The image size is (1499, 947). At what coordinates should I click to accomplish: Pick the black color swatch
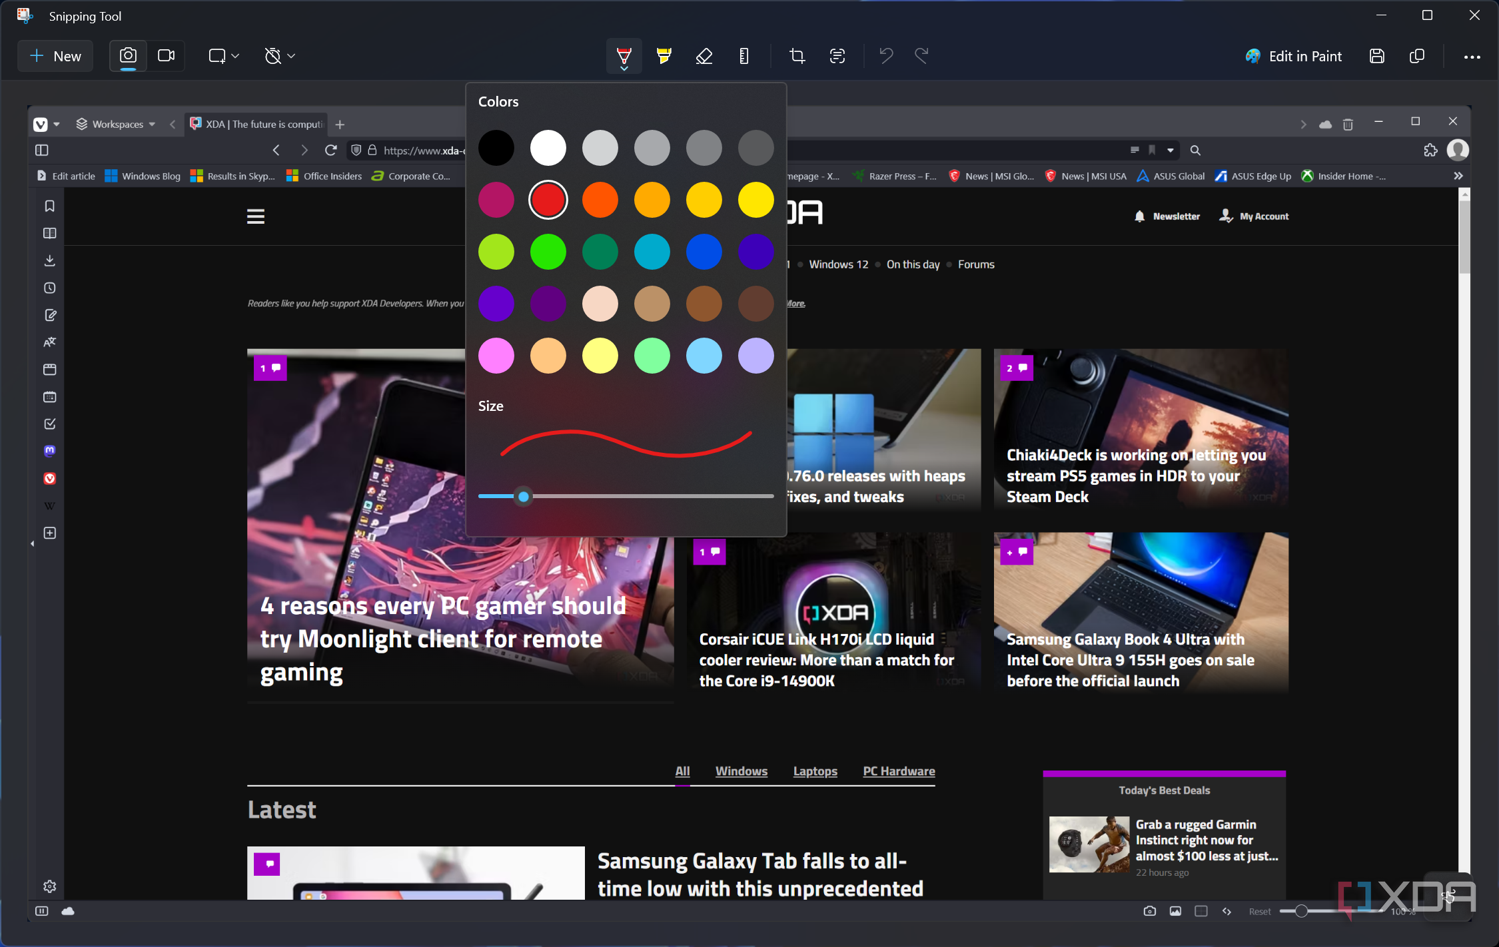496,148
